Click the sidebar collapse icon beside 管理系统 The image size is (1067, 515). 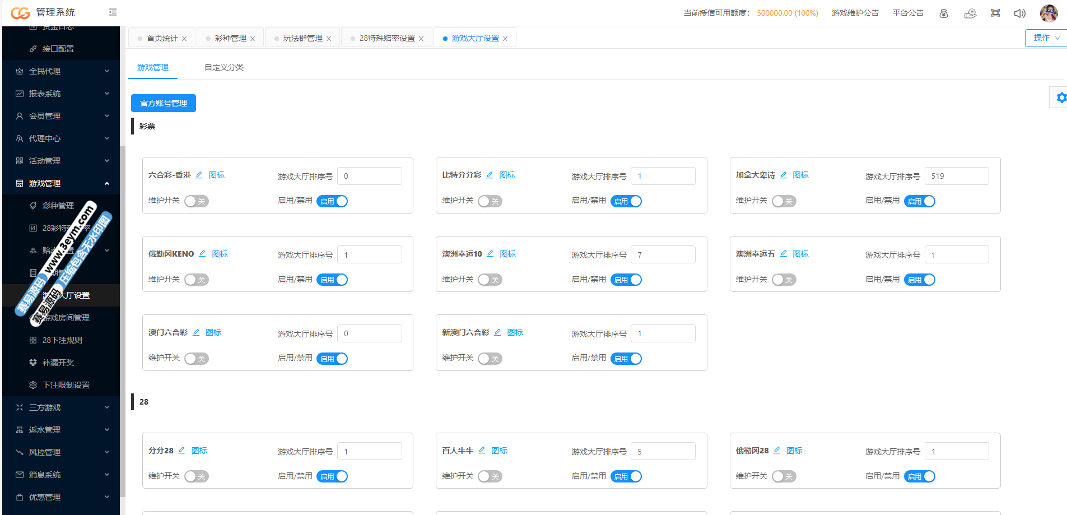pos(113,12)
